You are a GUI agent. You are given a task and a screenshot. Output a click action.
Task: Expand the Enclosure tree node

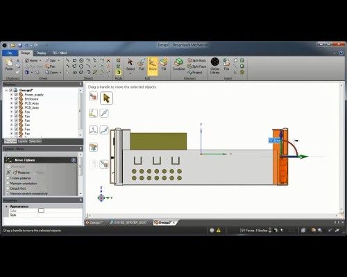(x=11, y=99)
